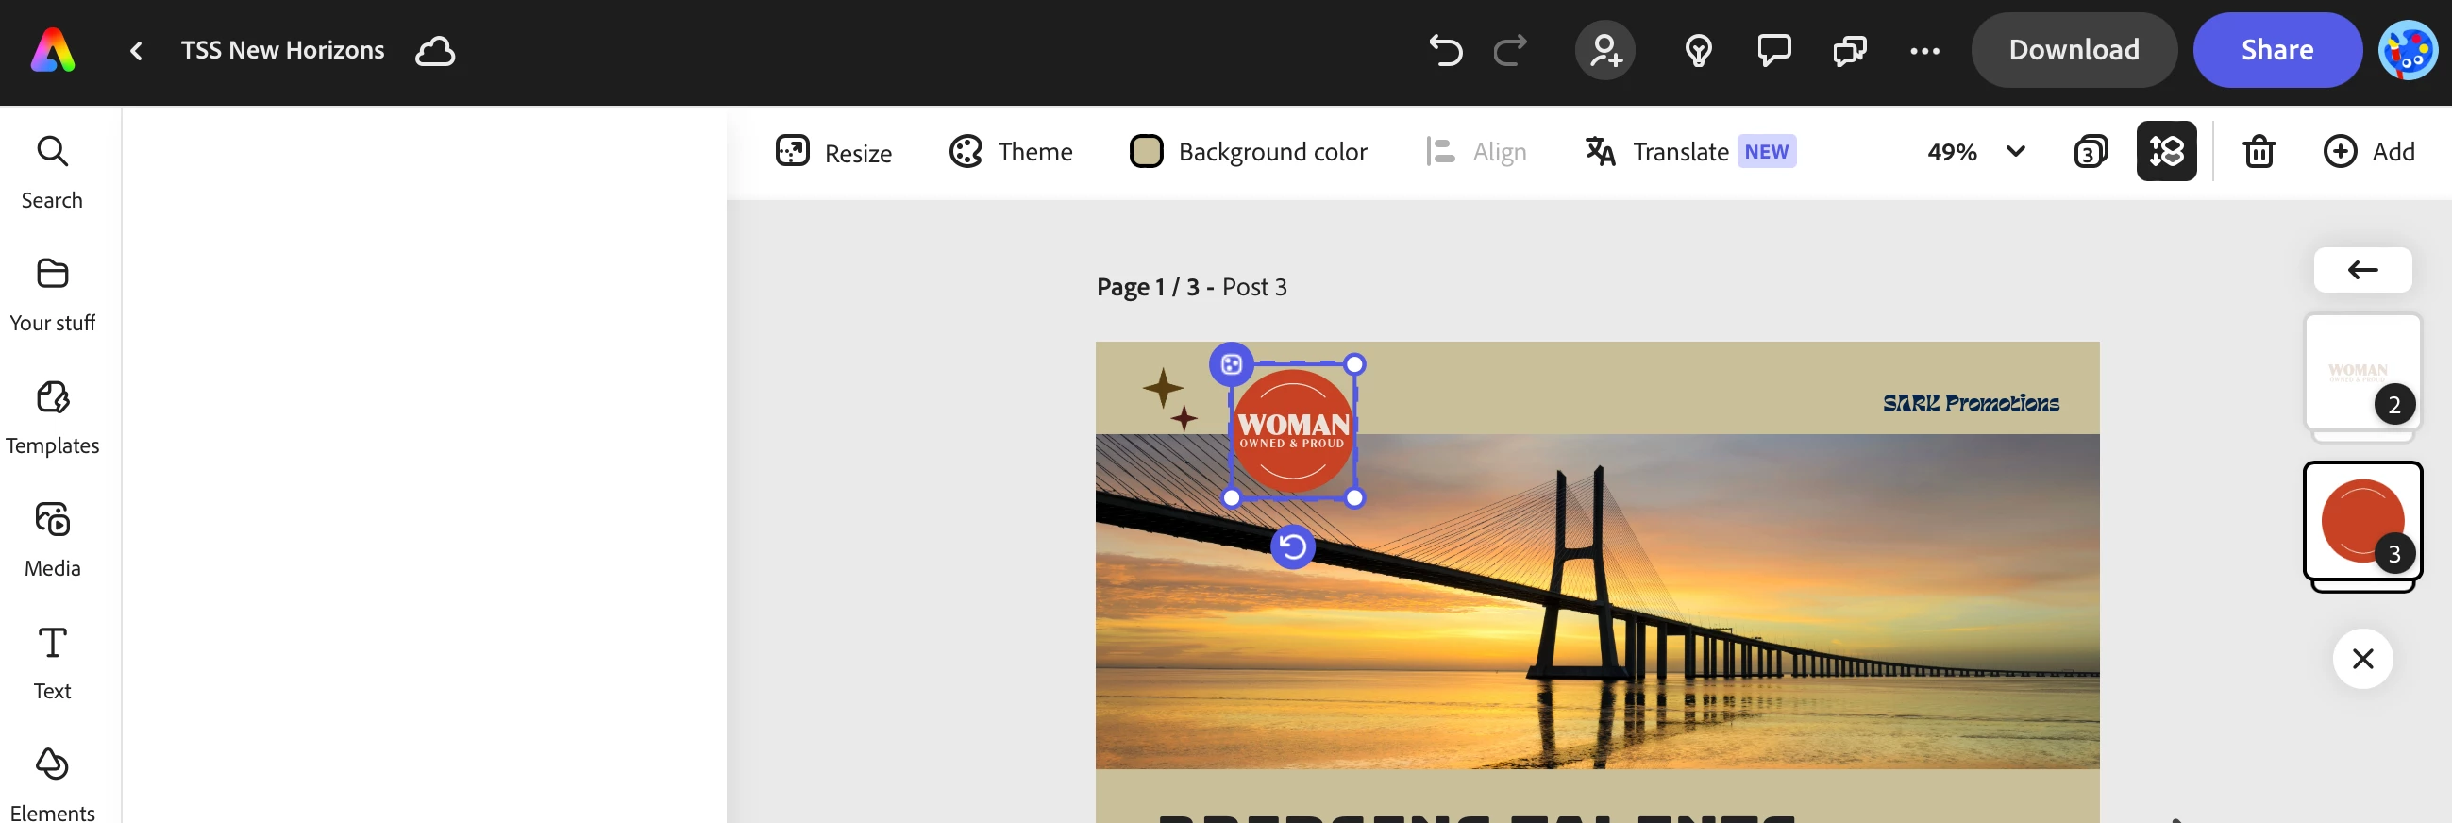
Task: Close the layers panel with X
Action: 2362,659
